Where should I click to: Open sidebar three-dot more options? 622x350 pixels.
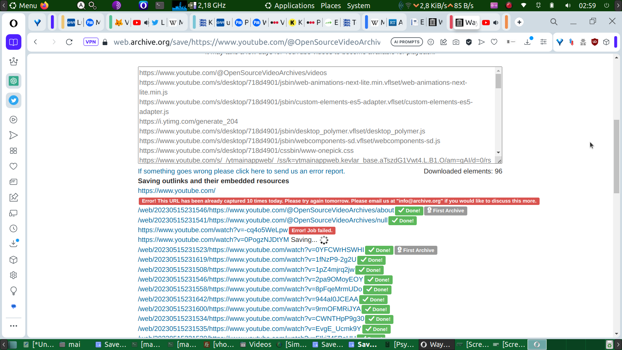[14, 326]
